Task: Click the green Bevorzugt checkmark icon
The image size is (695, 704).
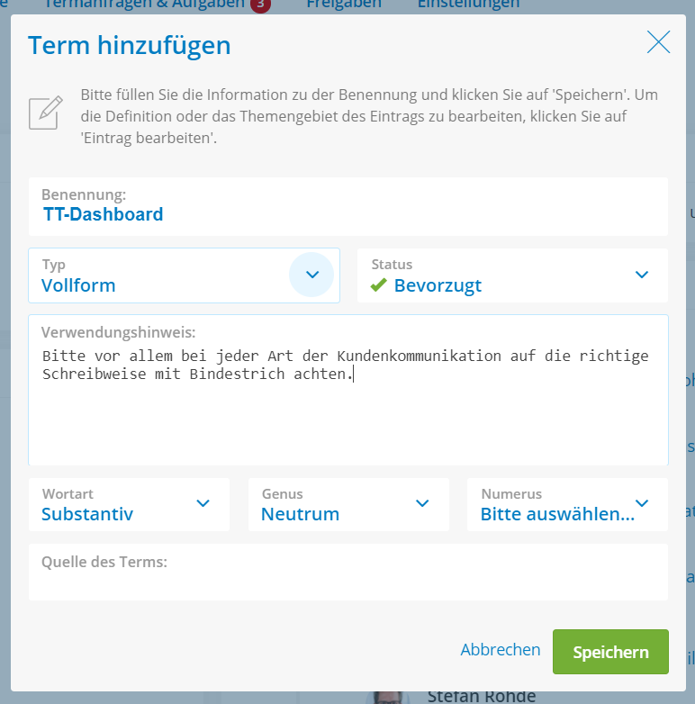Action: pos(378,284)
